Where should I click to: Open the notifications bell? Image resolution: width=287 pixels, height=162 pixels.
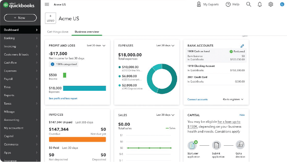[x=260, y=4]
